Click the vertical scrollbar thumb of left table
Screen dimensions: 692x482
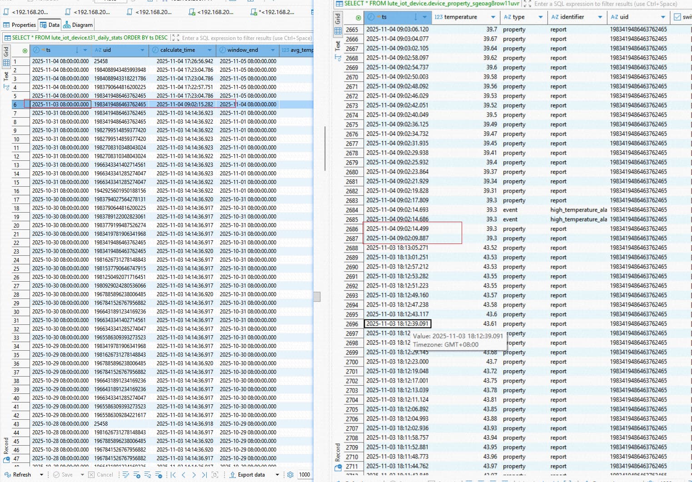pos(317,297)
